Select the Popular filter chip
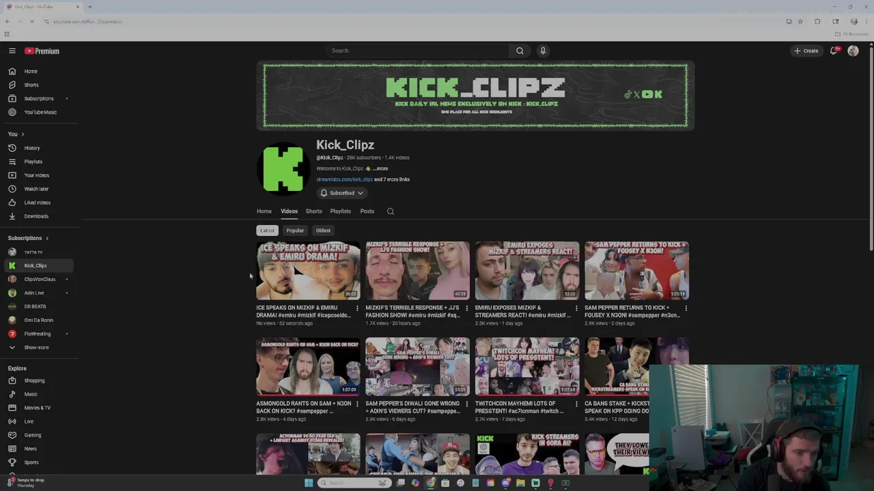 pos(295,230)
